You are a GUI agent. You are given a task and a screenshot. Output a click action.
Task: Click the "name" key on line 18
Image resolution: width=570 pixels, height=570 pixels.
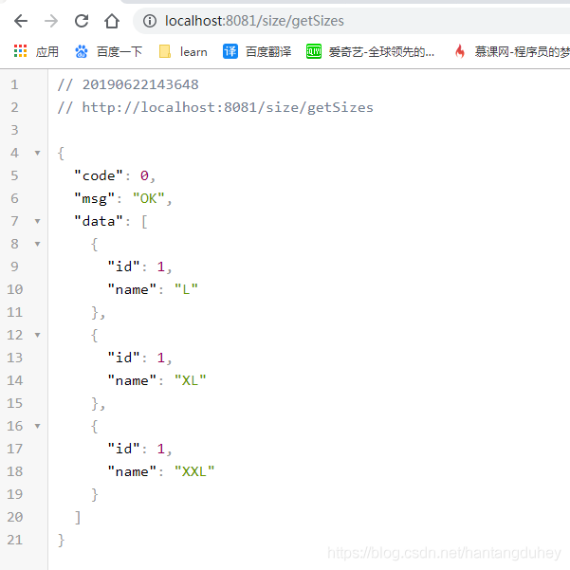click(132, 471)
